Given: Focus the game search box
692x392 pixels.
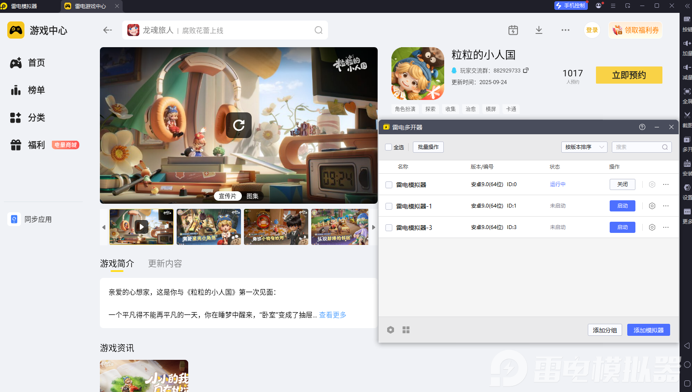Looking at the screenshot, I should 225,30.
